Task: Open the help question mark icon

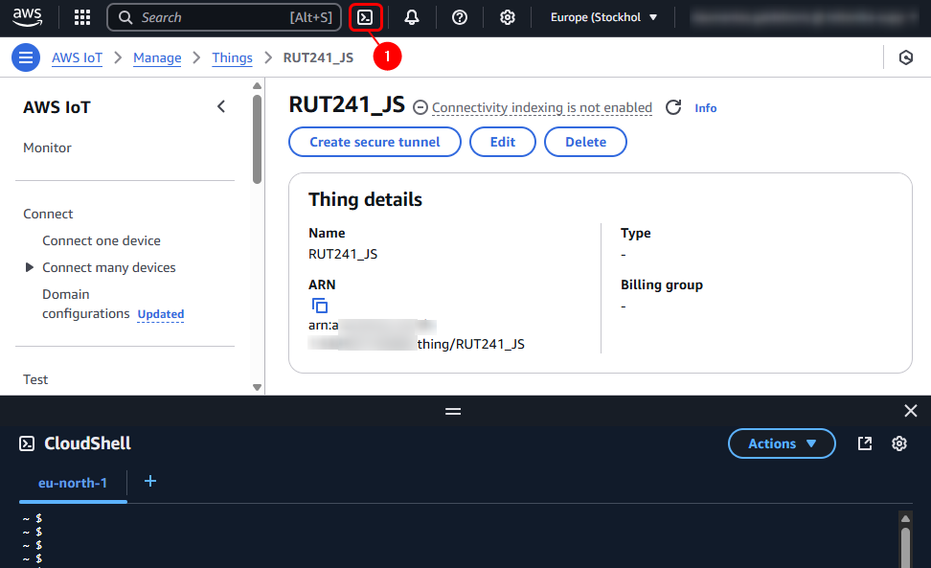Action: click(460, 17)
